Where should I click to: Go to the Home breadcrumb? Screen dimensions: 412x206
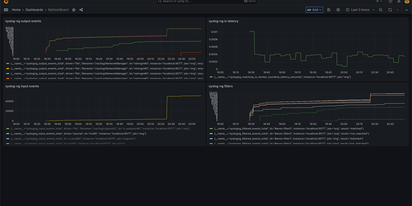(16, 10)
